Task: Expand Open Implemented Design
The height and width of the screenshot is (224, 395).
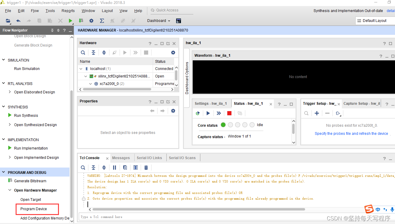Action: click(x=10, y=157)
